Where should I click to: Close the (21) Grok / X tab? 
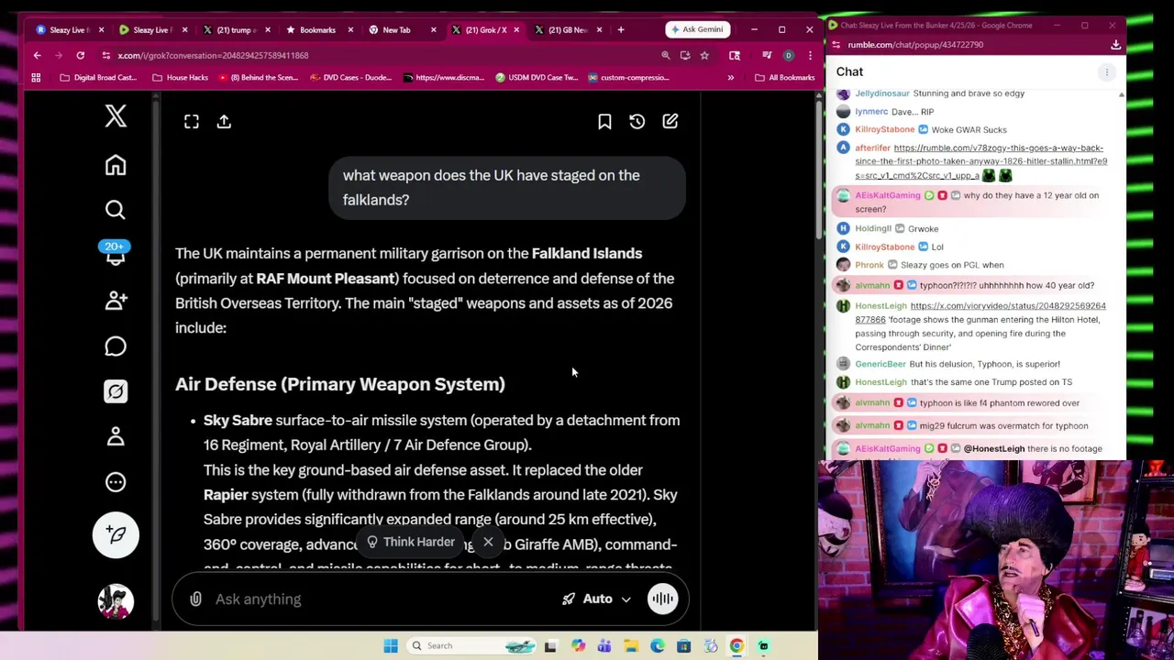tap(515, 30)
